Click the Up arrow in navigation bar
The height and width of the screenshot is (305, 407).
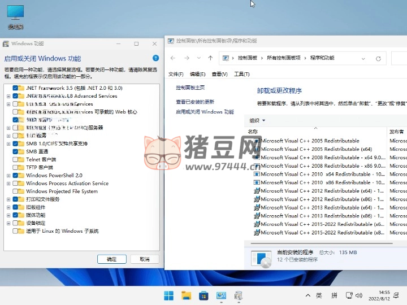(210, 58)
